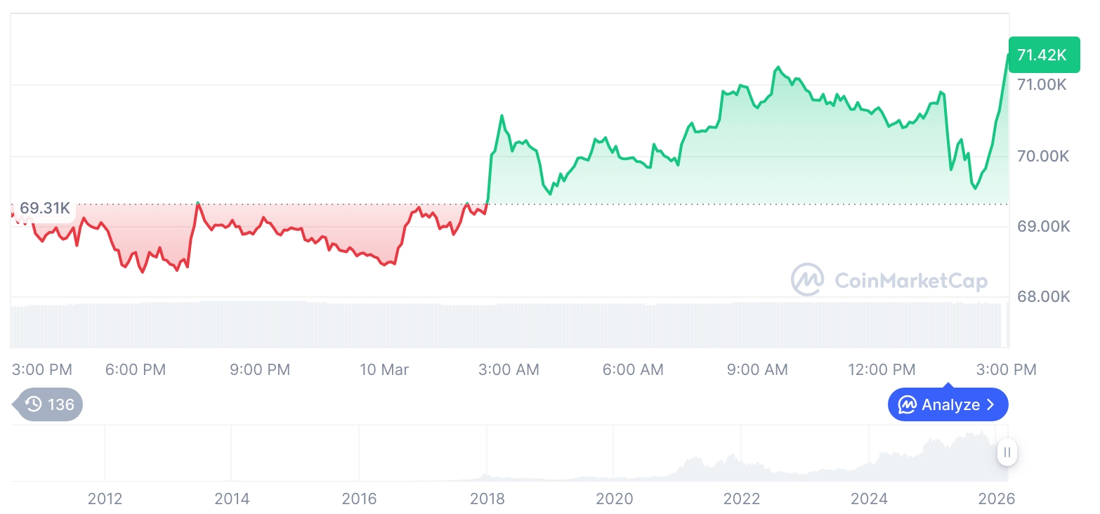Click the CoinMarketCap watermark text

pos(910,282)
